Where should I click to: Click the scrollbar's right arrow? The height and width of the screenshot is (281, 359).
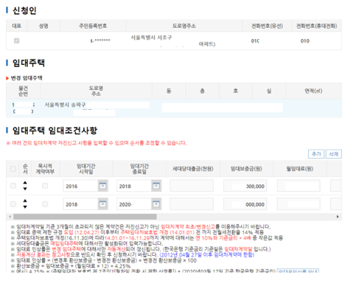pos(338,217)
